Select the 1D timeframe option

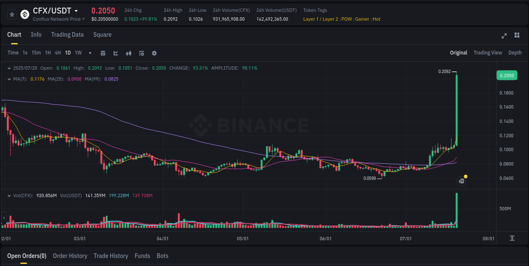[x=68, y=52]
